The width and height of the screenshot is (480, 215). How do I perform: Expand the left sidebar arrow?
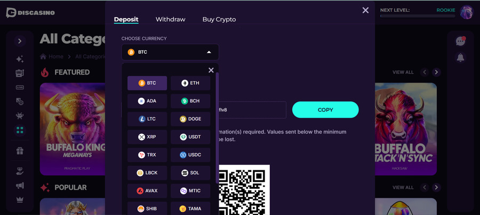(20, 41)
